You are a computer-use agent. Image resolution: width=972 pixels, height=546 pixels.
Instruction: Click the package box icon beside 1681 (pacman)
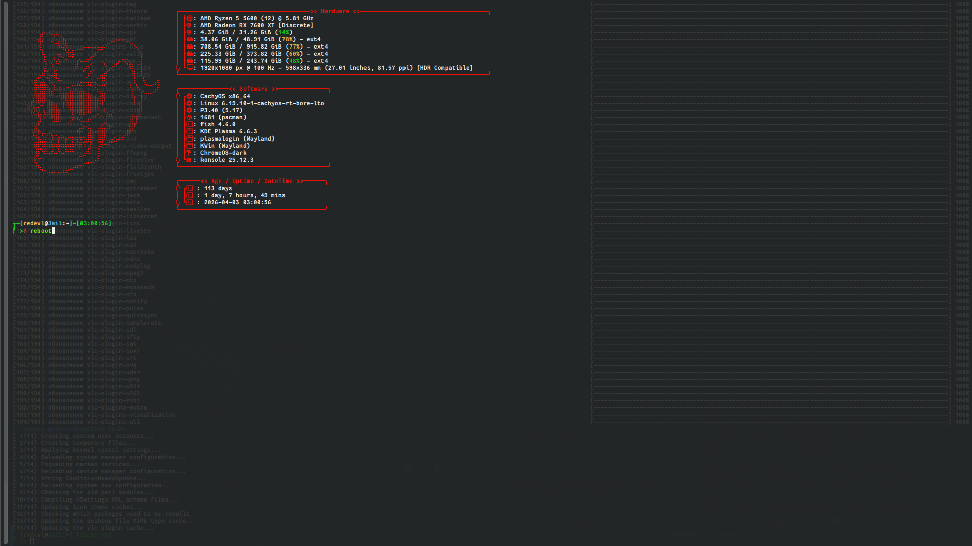[189, 117]
